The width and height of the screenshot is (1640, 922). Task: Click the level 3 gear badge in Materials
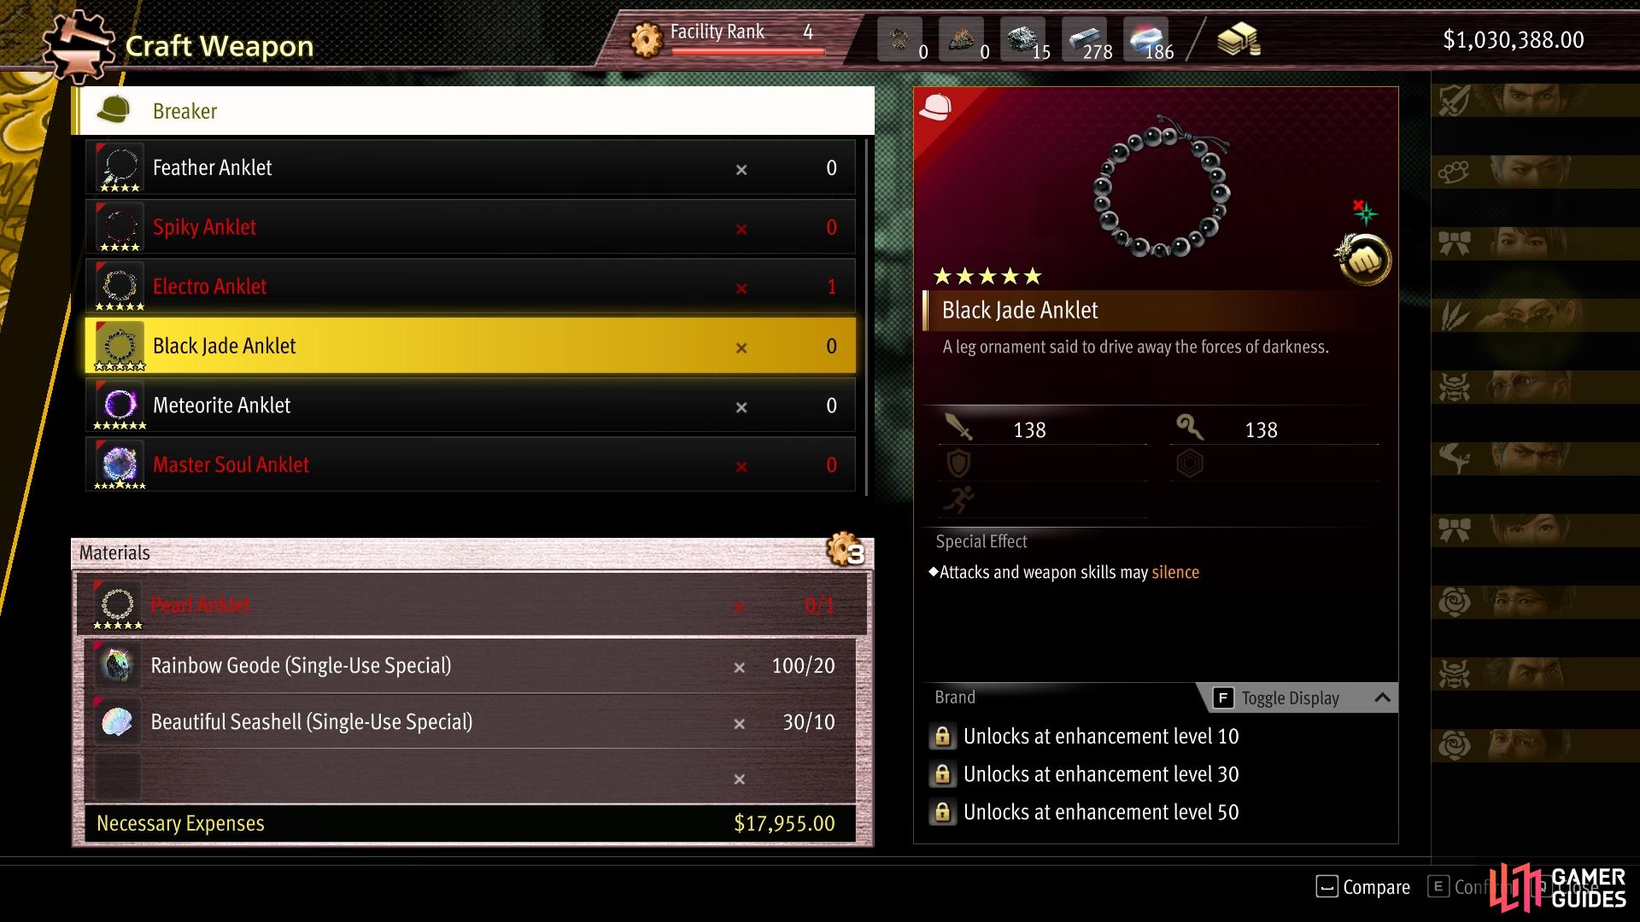(846, 551)
